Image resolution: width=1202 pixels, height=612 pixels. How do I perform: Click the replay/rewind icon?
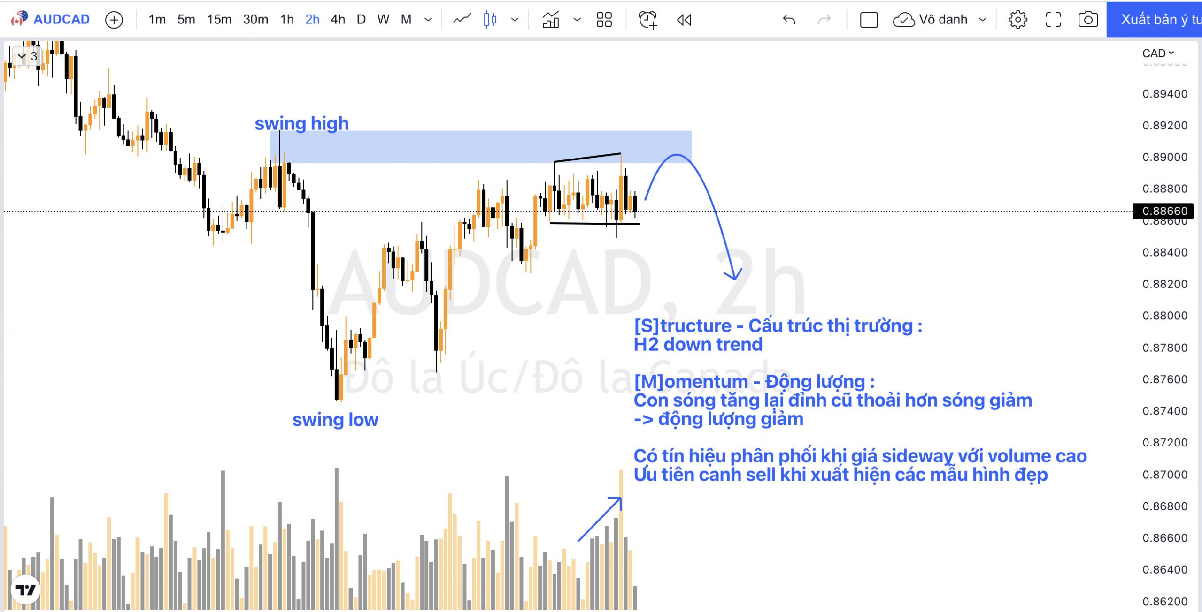(x=685, y=20)
